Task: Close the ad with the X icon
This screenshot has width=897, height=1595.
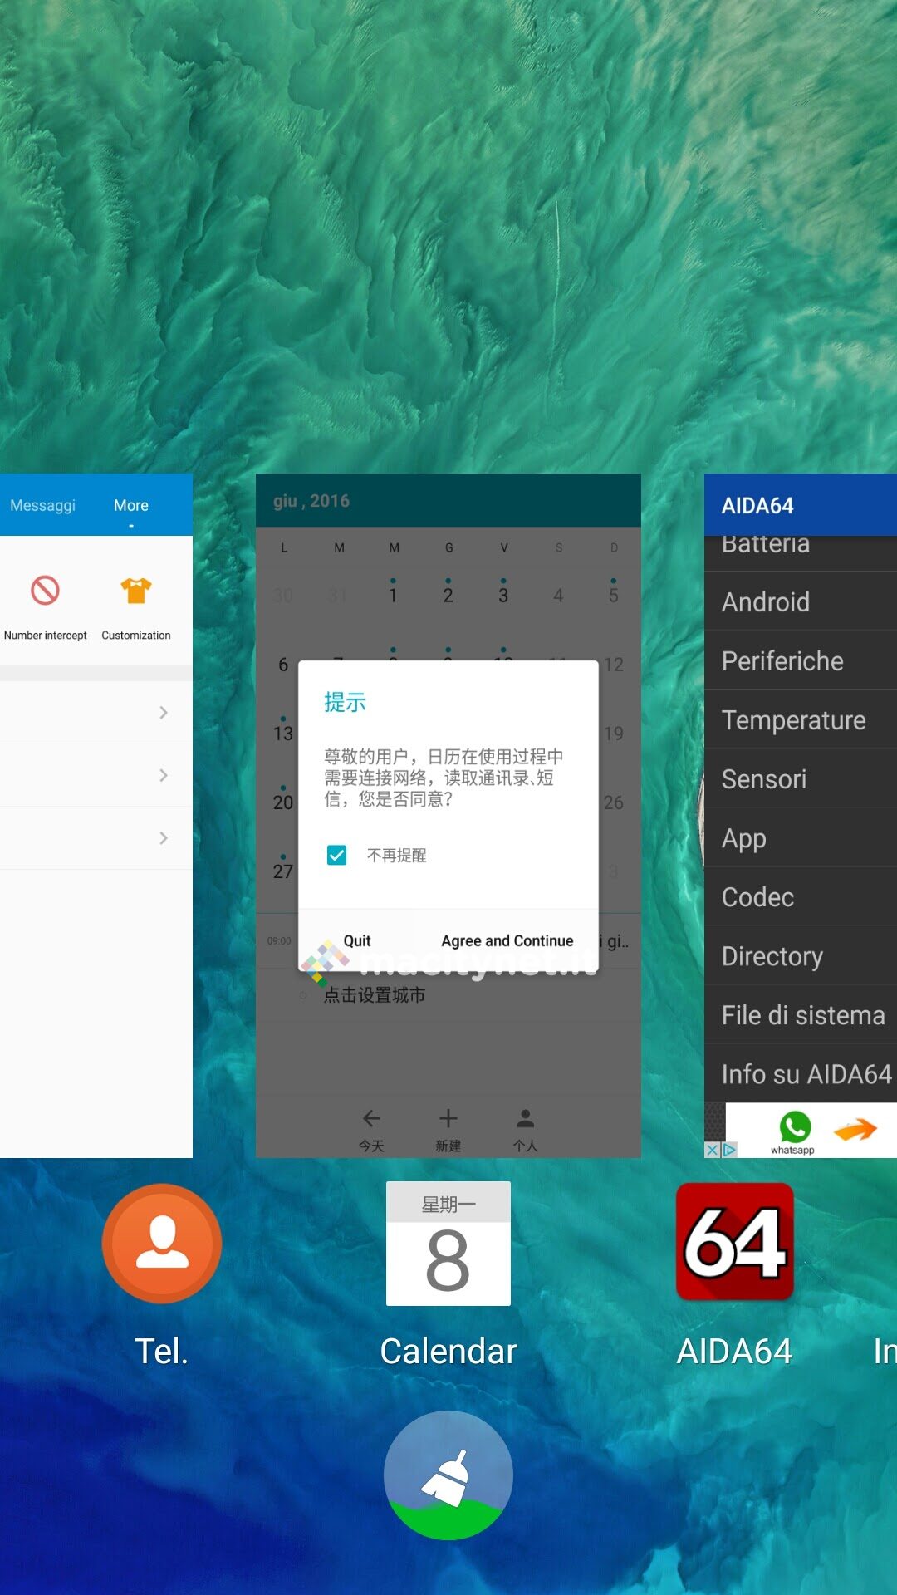Action: pos(712,1151)
